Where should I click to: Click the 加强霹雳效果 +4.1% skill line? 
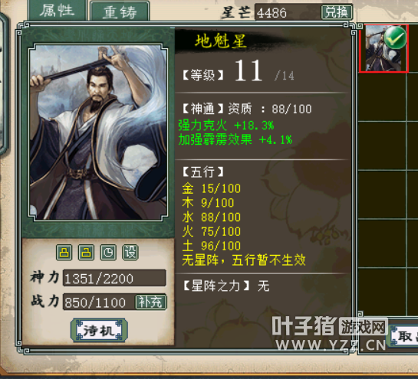(x=235, y=139)
